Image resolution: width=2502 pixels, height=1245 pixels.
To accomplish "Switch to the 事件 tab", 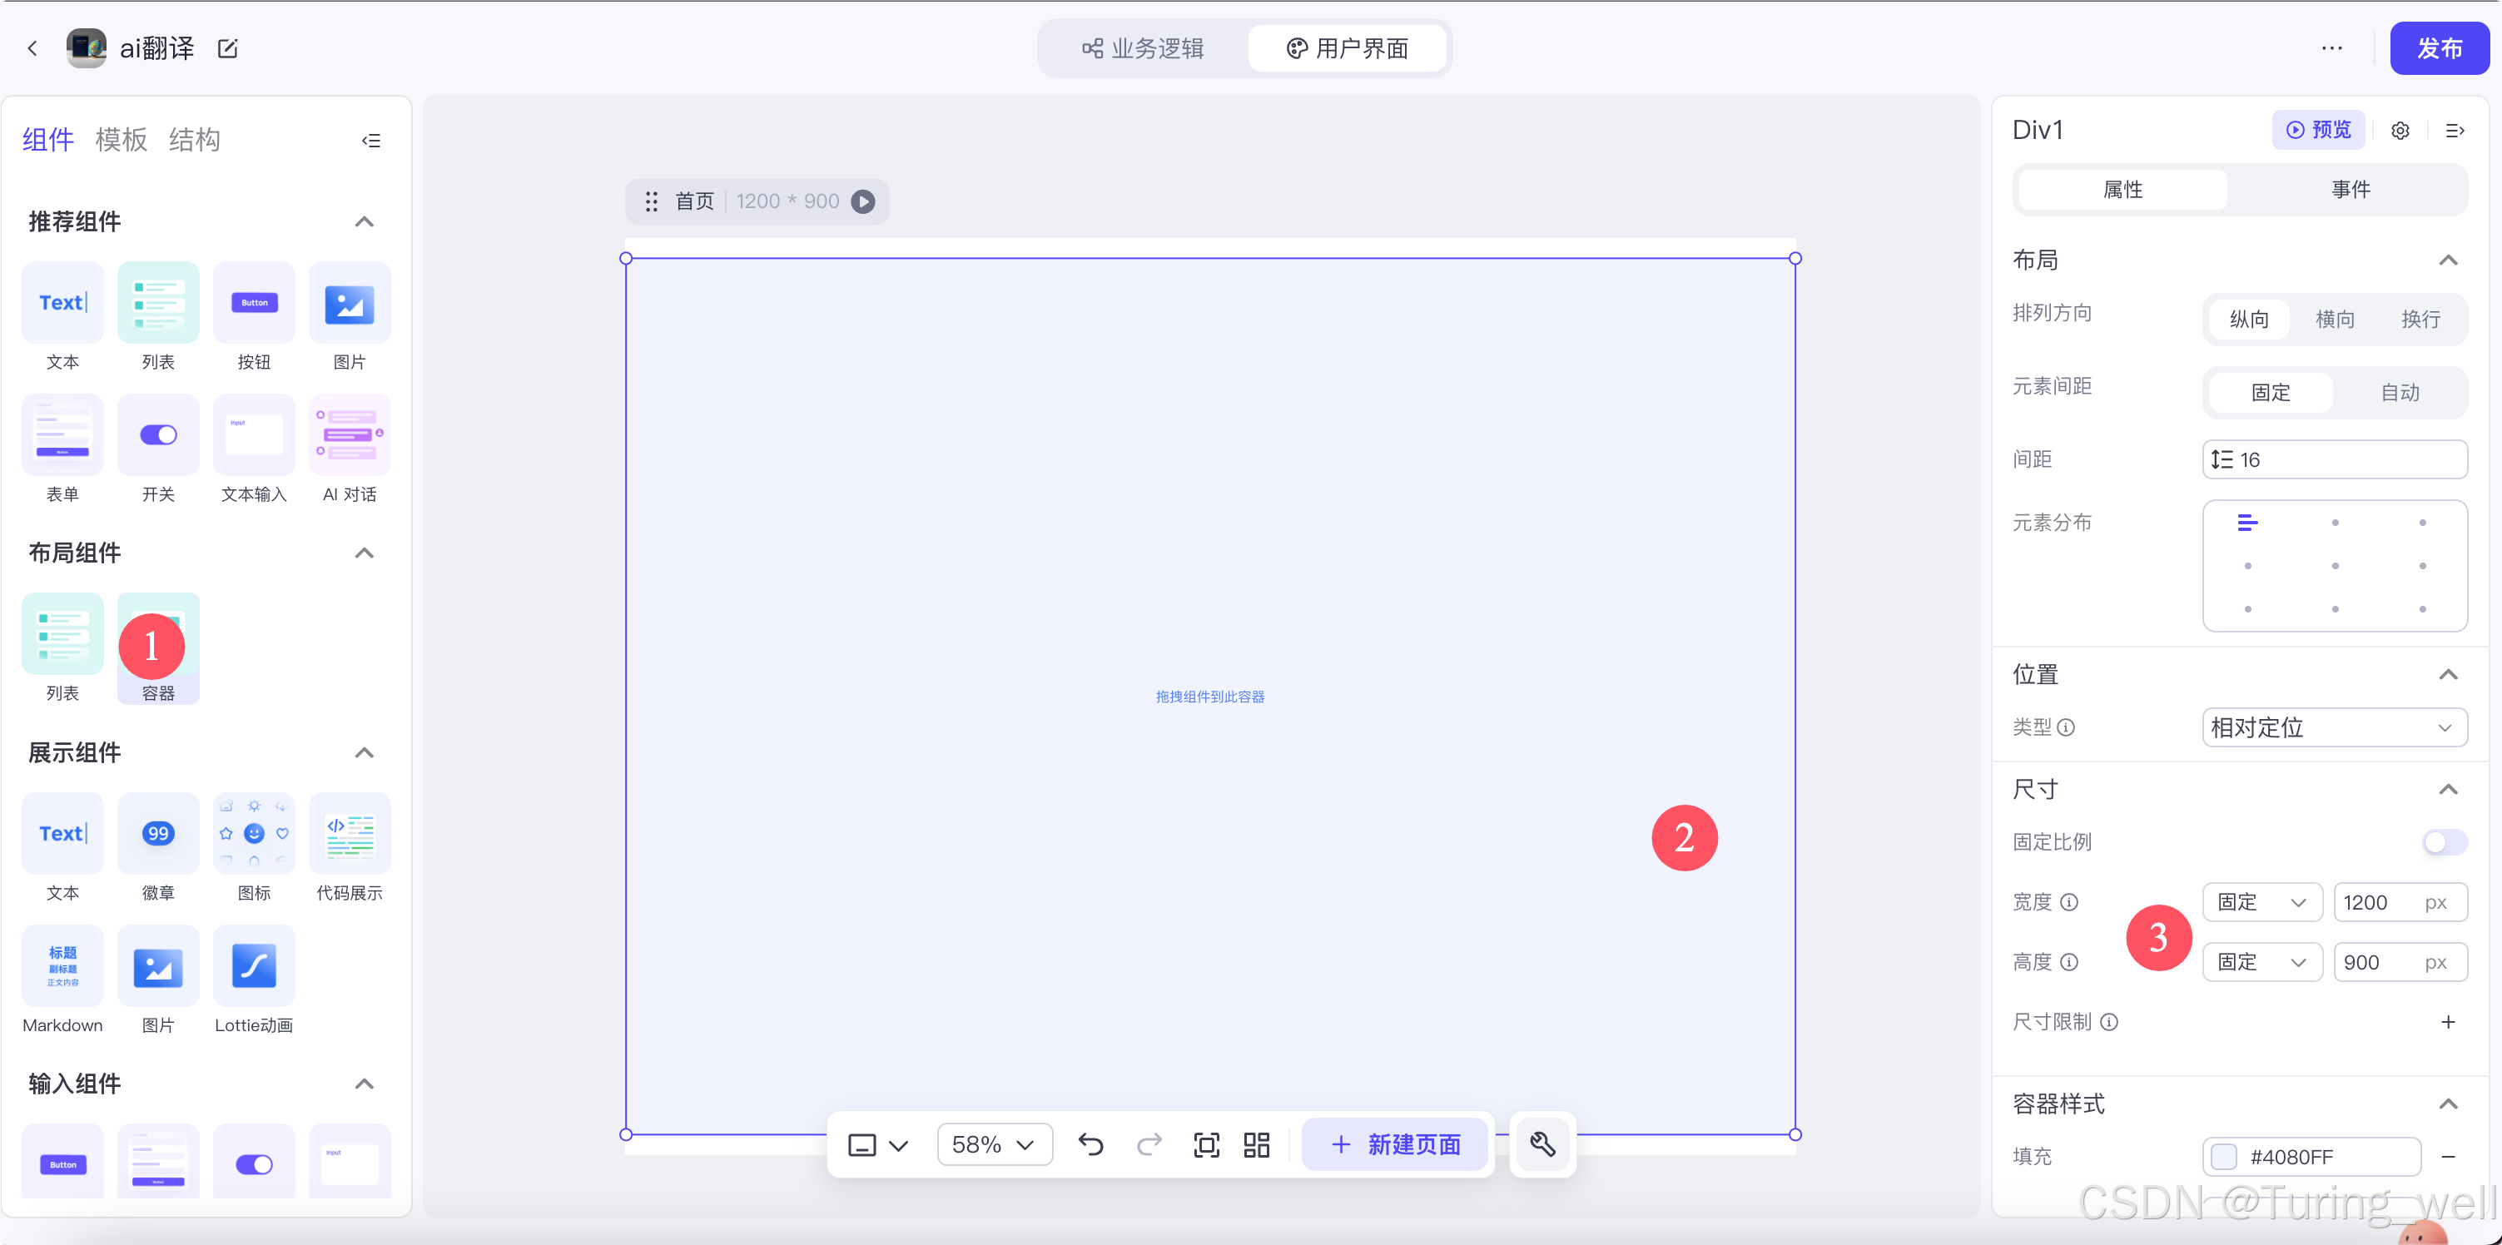I will click(2351, 190).
